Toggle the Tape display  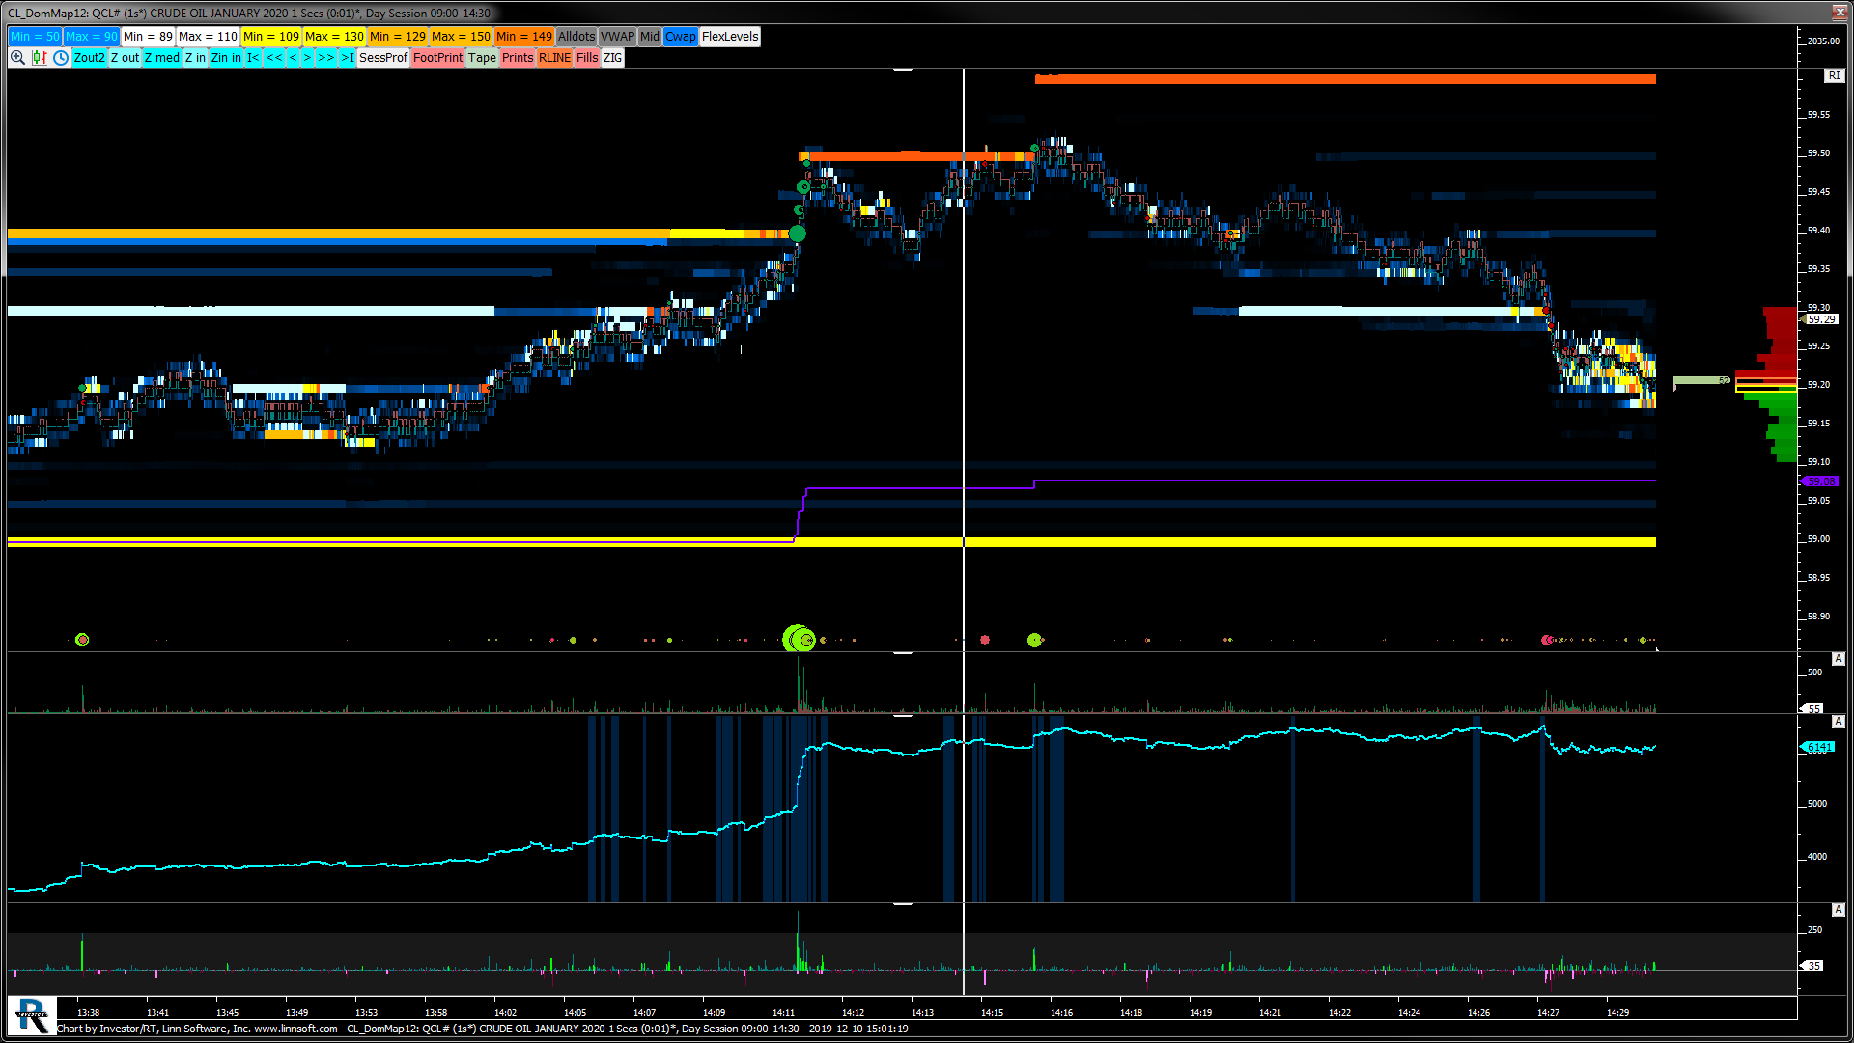(x=483, y=58)
